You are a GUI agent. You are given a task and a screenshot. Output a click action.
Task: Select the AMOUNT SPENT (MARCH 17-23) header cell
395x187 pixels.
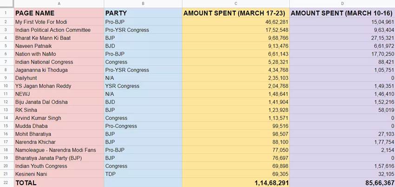tap(236, 13)
